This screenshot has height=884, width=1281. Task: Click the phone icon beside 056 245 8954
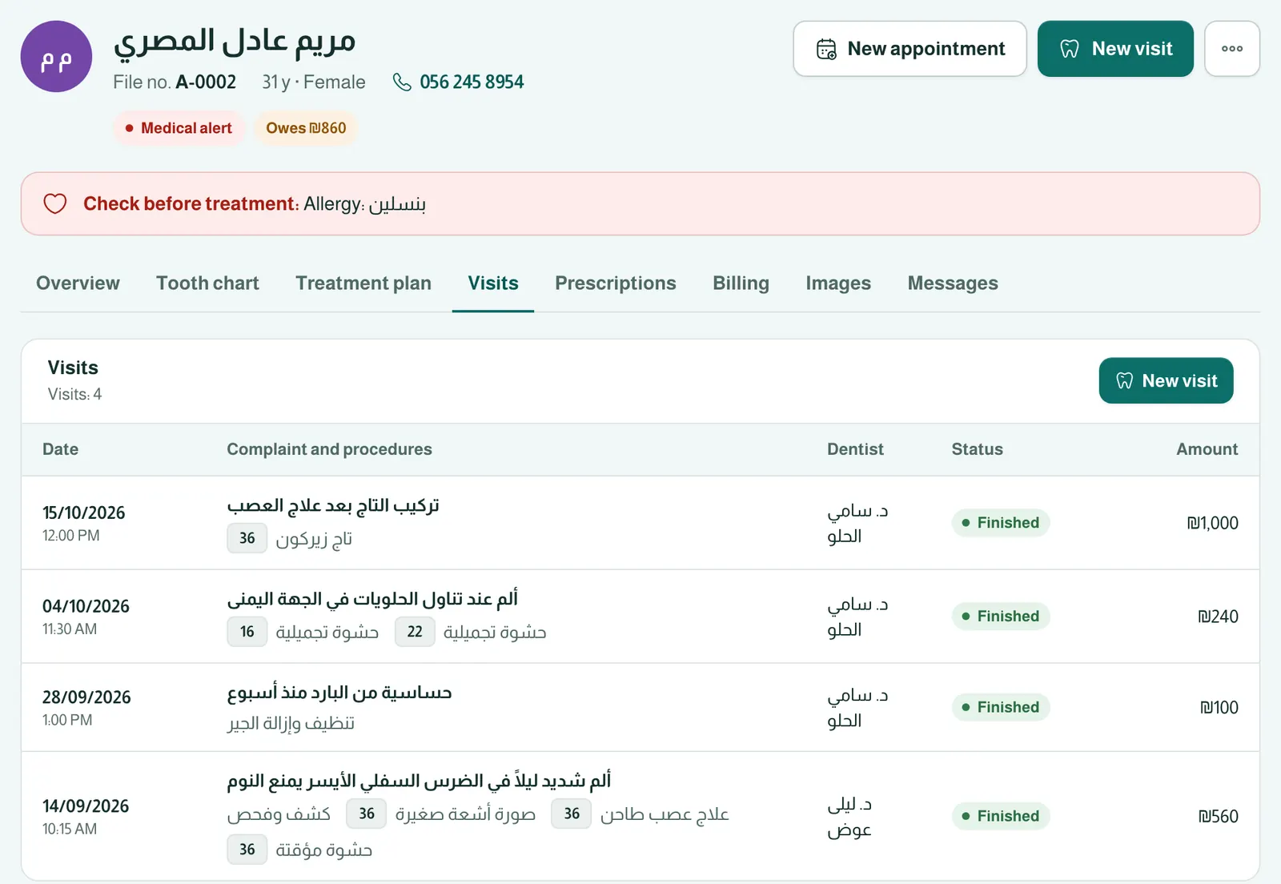tap(402, 82)
